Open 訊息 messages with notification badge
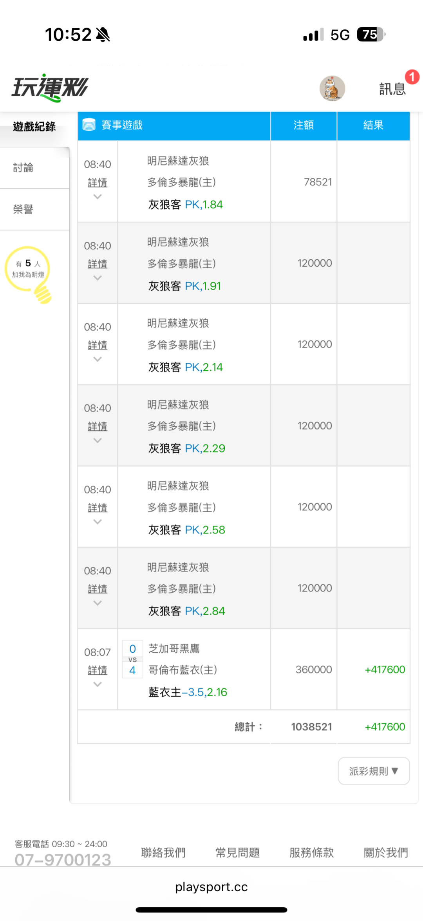Viewport: 423px width, 921px height. pyautogui.click(x=393, y=89)
